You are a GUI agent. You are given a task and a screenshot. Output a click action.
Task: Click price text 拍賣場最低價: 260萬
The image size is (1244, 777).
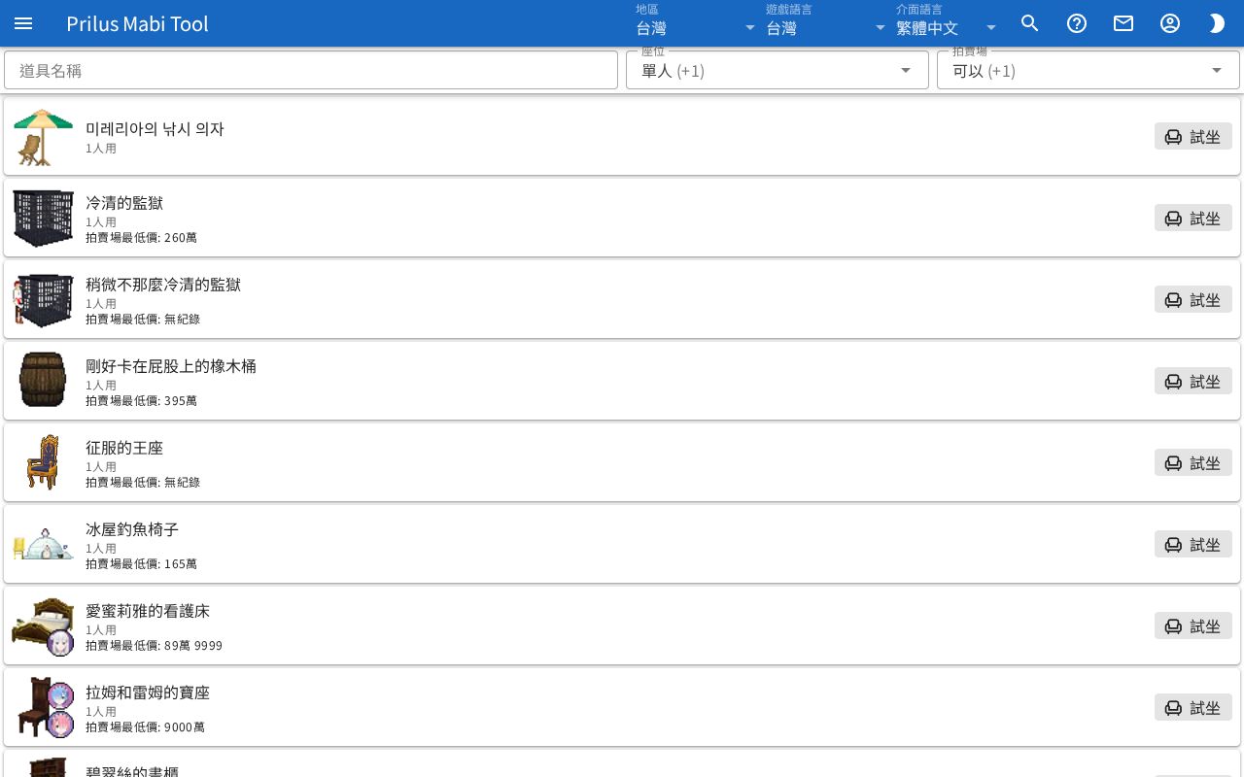point(141,237)
